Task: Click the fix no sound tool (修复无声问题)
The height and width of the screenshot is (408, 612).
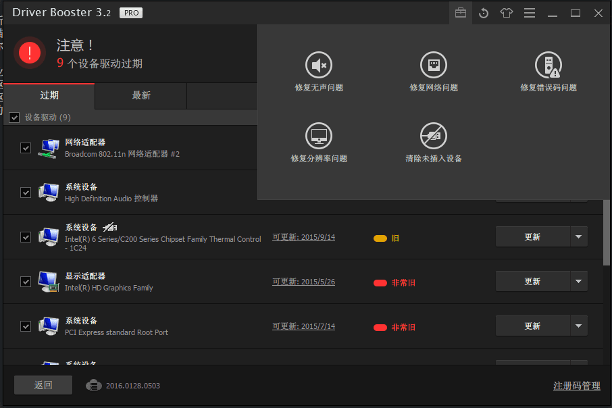Action: pos(319,72)
